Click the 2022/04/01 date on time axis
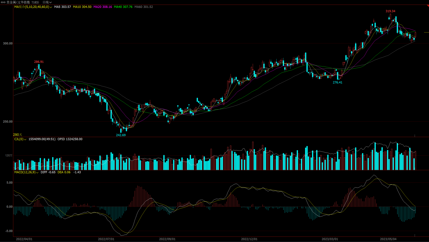The height and width of the screenshot is (242, 429). coord(24,239)
